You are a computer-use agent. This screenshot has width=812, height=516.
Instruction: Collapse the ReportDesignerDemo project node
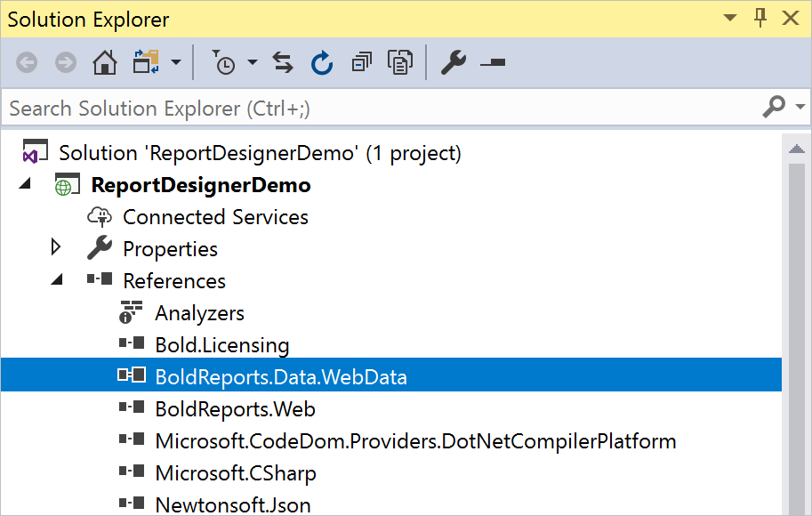click(25, 183)
